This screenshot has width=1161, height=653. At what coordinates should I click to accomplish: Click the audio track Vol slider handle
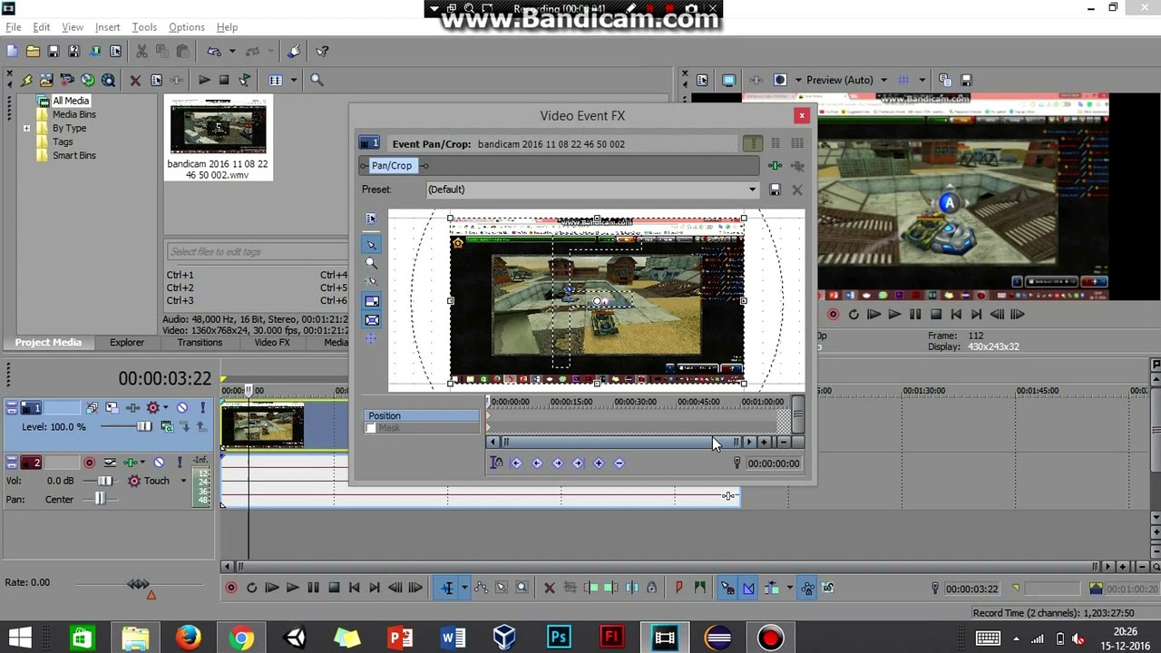point(105,481)
